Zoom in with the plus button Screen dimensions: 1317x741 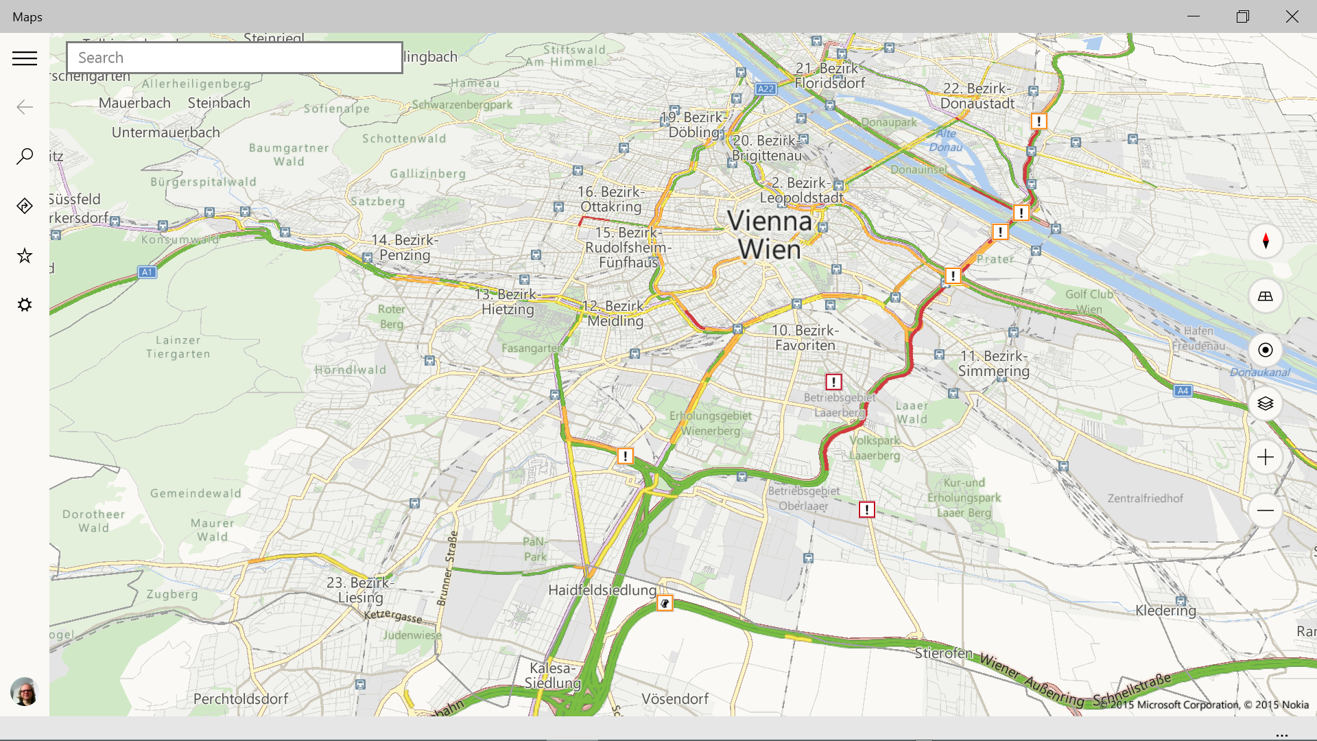point(1266,457)
